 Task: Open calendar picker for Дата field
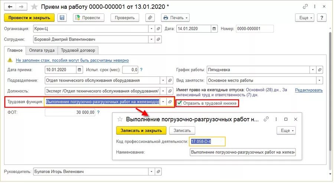pos(214,29)
